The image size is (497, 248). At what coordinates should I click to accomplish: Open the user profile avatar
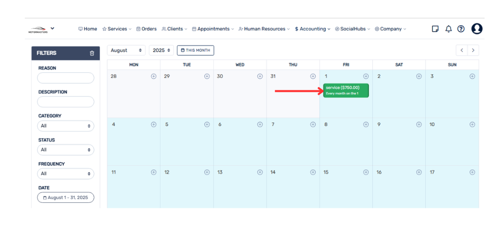tap(477, 29)
